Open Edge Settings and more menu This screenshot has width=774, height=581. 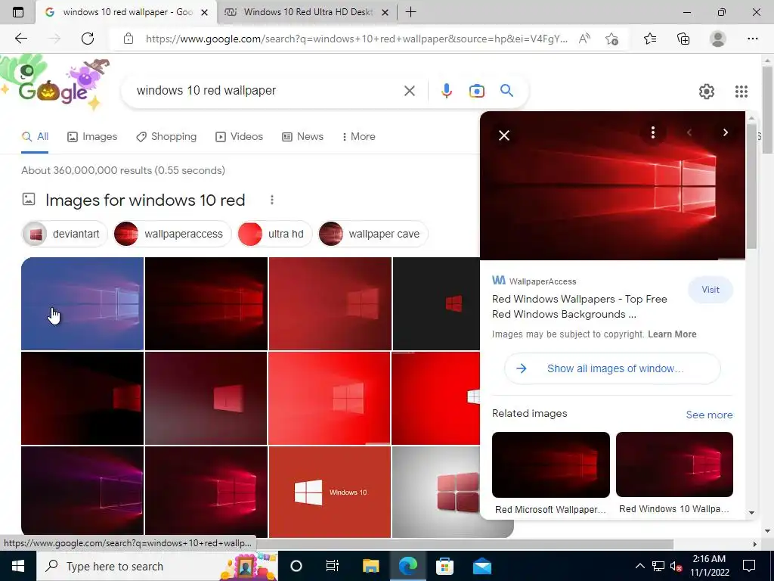[x=752, y=39]
